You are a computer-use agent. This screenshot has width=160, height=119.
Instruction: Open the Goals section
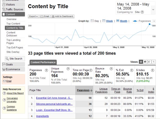pyautogui.click(x=13, y=64)
